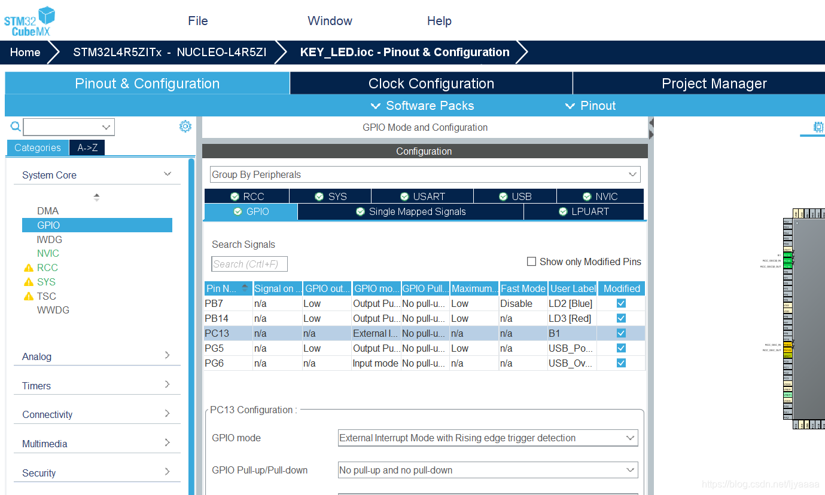Open the categories settings gear icon
Viewport: 825px width, 495px height.
pos(185,126)
